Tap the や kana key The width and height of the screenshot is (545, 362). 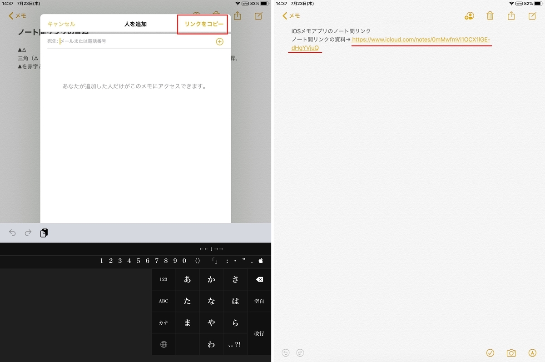point(211,323)
